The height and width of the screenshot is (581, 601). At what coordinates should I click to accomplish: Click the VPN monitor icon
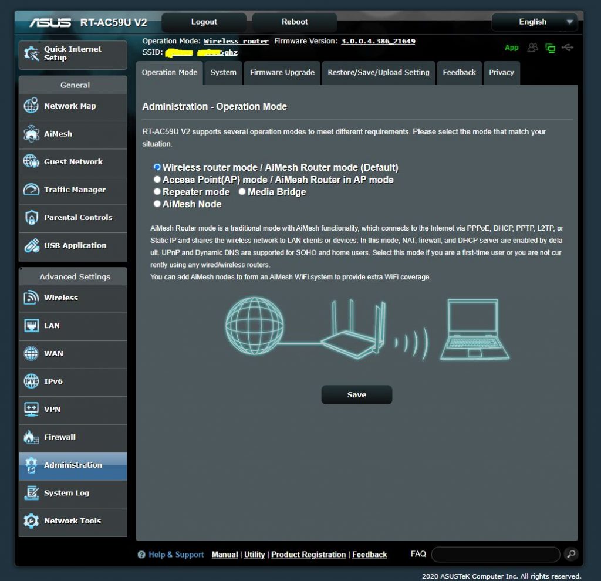31,409
